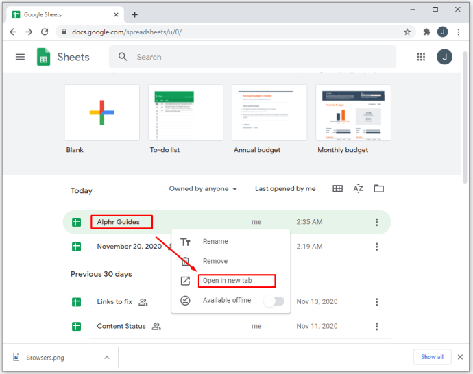
Task: Go back in the browser
Action: (x=13, y=32)
